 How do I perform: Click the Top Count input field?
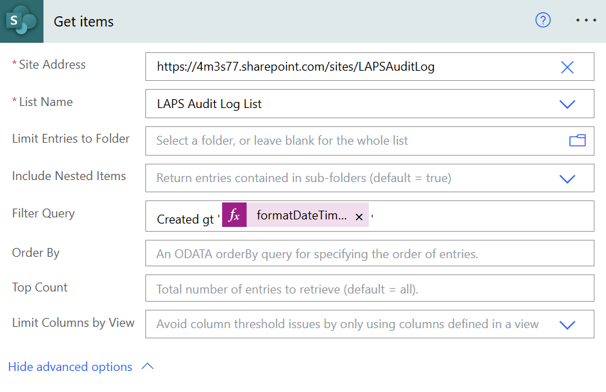coord(370,289)
